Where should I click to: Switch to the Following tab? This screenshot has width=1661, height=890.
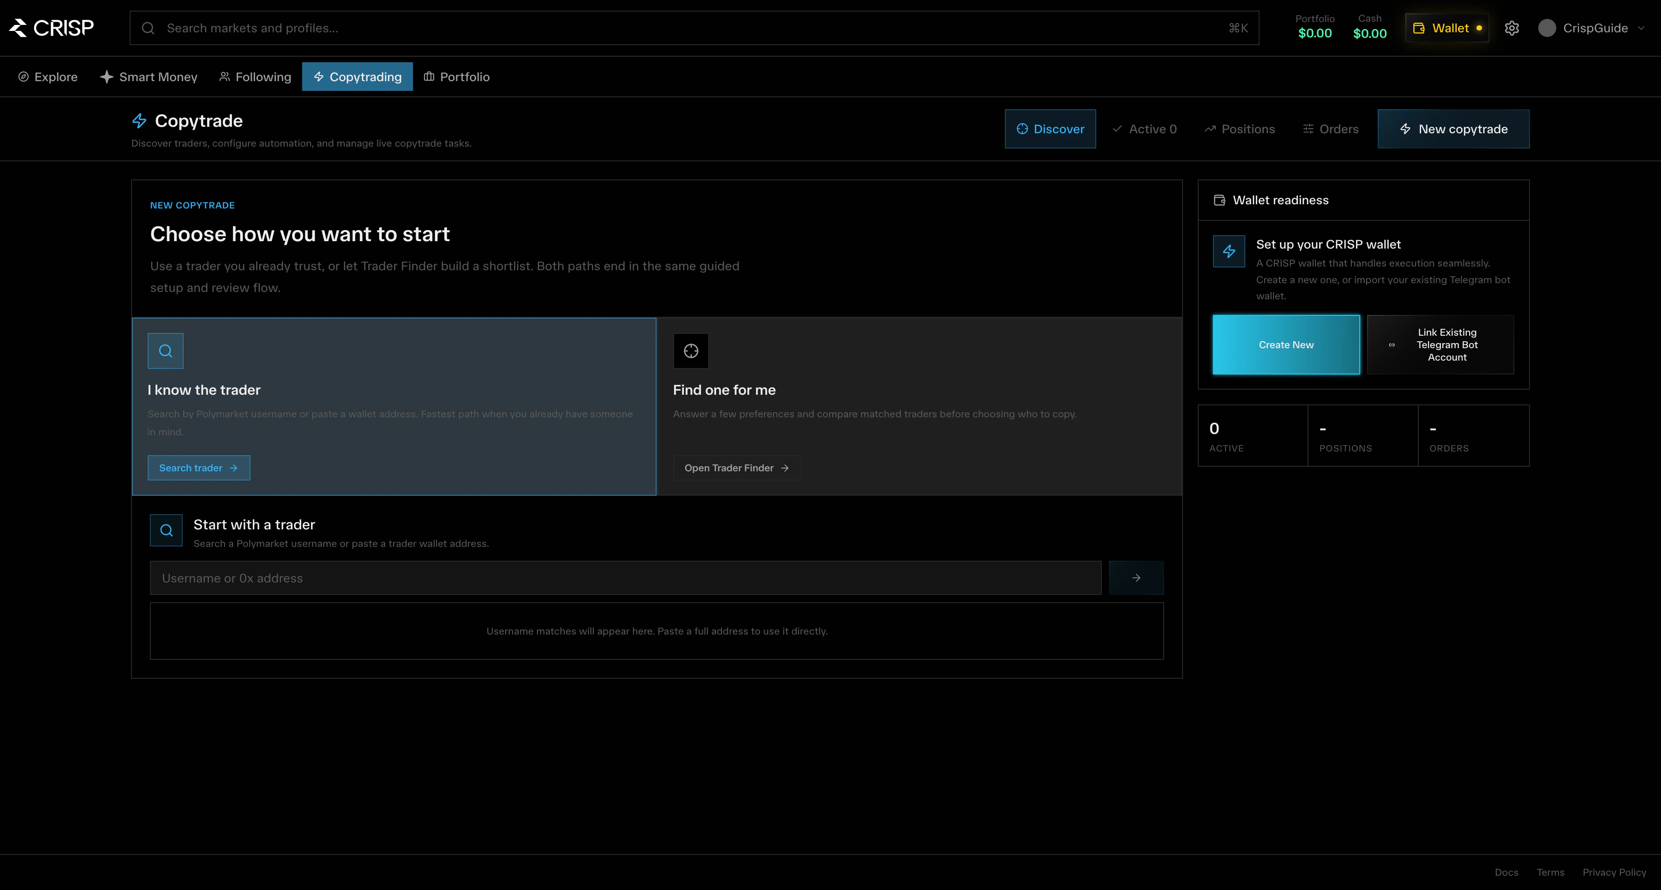255,77
